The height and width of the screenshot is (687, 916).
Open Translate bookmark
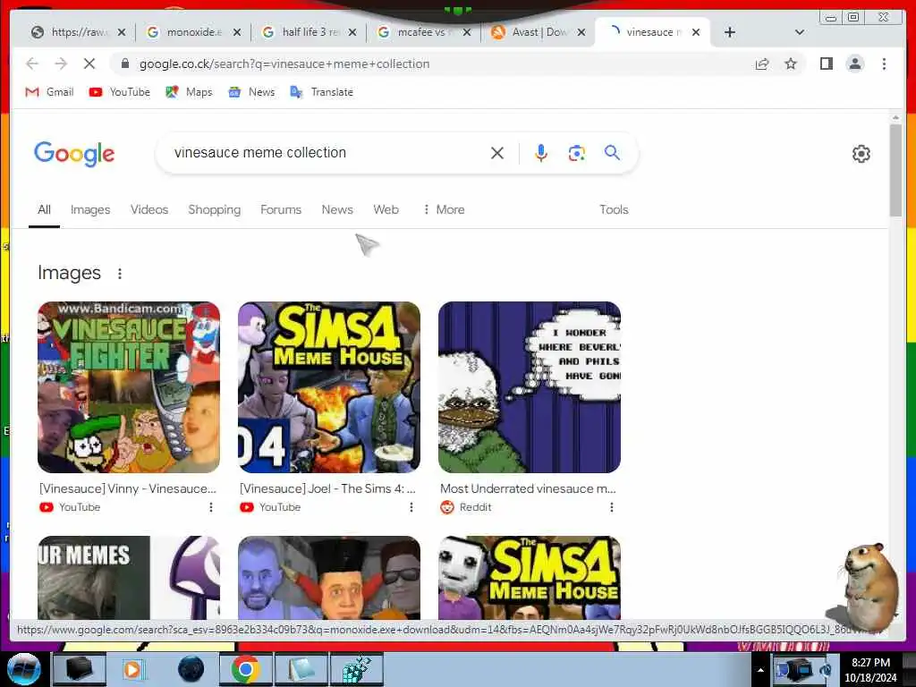pyautogui.click(x=322, y=92)
